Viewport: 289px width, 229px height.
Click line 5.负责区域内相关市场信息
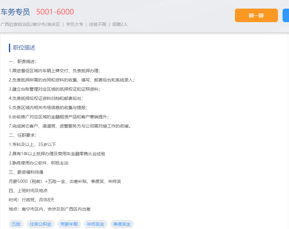pyautogui.click(x=48, y=108)
